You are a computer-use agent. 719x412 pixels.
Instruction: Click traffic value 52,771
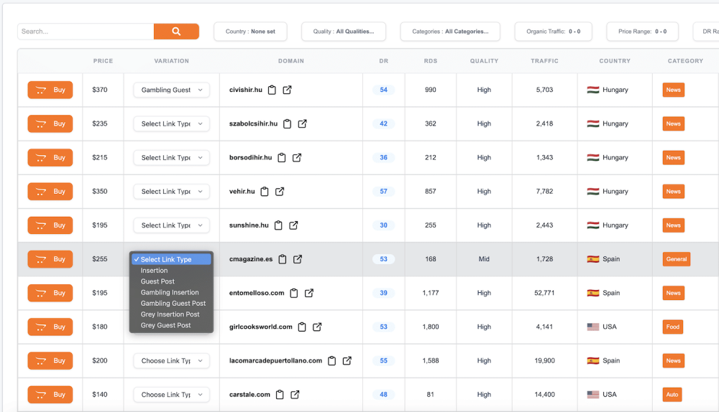(x=544, y=293)
